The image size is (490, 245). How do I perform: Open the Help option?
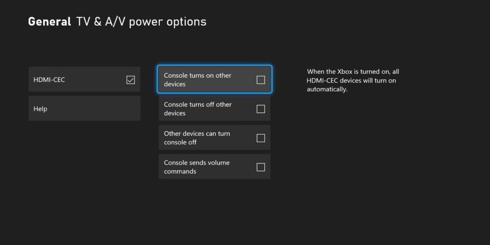point(84,108)
